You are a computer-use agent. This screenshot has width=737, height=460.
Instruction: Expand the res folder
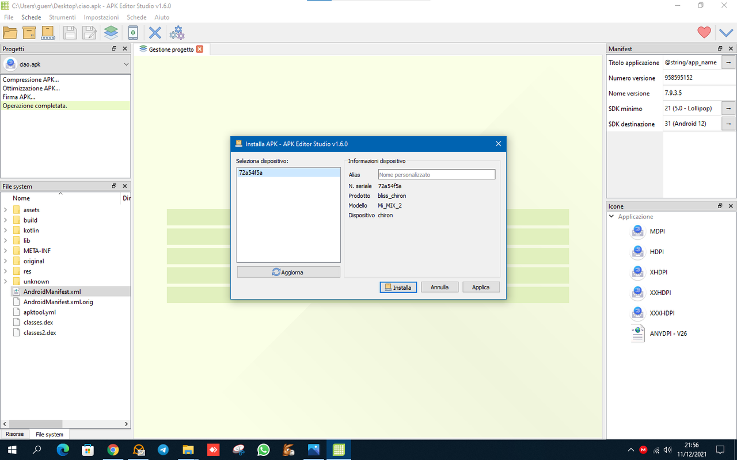(x=5, y=271)
